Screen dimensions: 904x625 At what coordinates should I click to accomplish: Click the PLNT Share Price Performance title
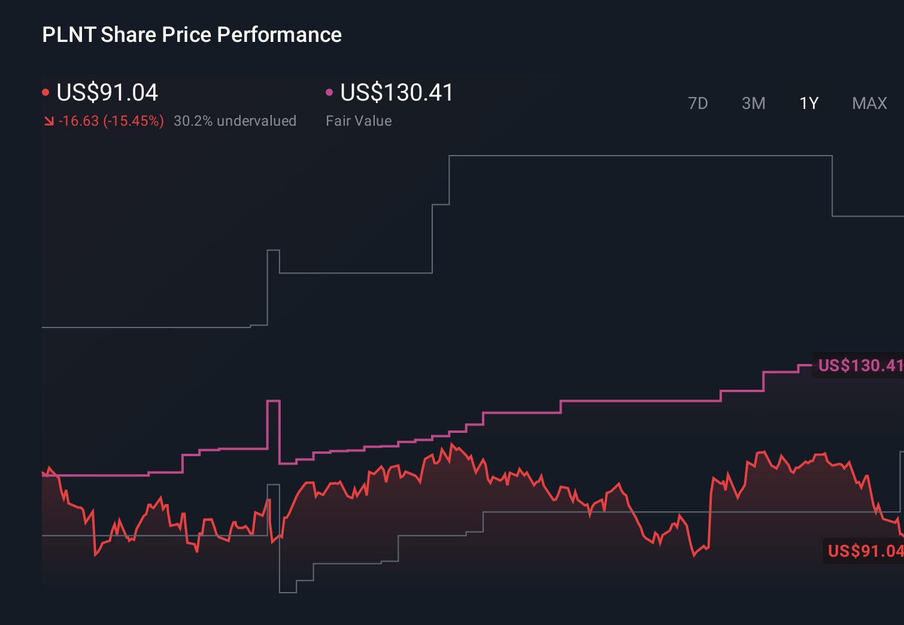pos(192,35)
